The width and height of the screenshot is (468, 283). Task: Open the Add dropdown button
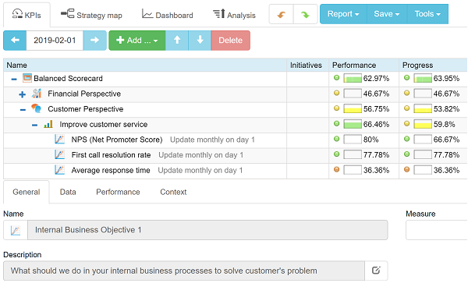[137, 41]
